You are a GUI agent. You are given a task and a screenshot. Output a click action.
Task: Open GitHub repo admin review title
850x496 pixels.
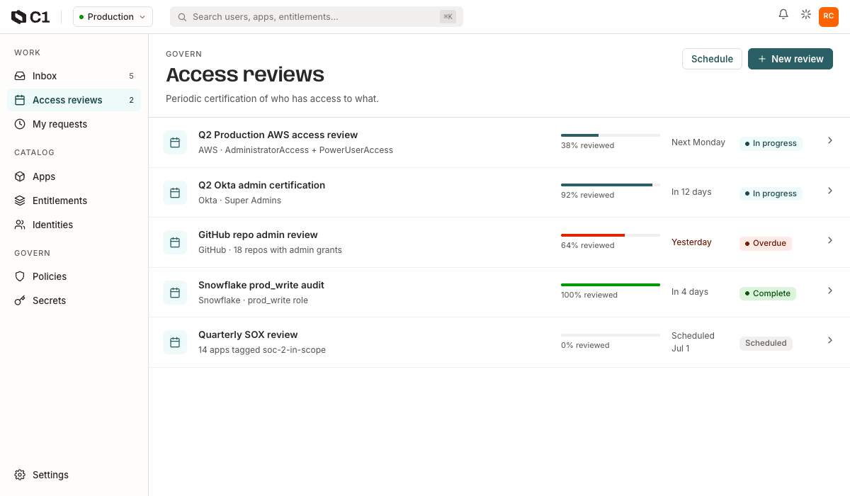coord(258,235)
